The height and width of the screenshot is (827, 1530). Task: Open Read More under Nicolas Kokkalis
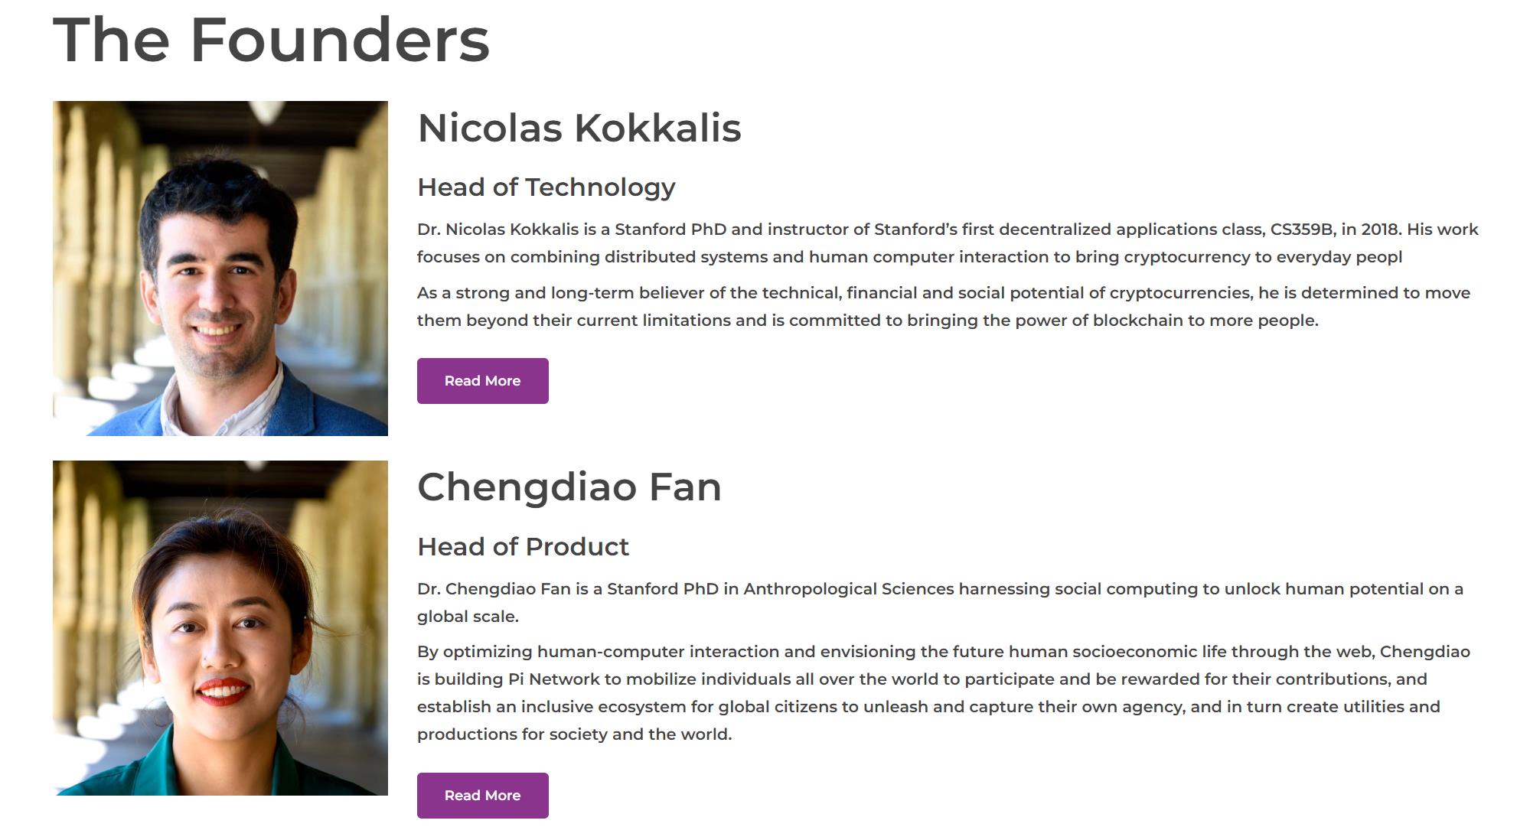(x=482, y=381)
